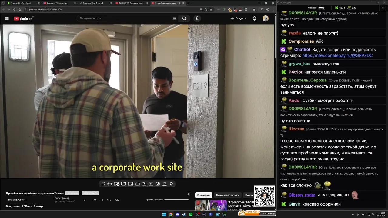This screenshot has width=388, height=218.
Task: Open Chrome downloads icon
Action: 254,9
